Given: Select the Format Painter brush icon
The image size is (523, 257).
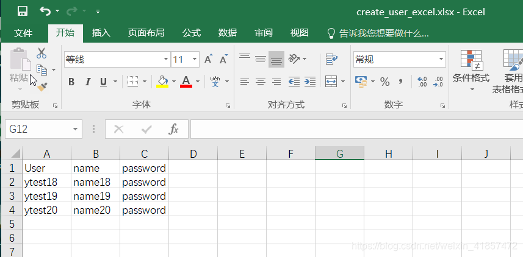Looking at the screenshot, I should [42, 87].
